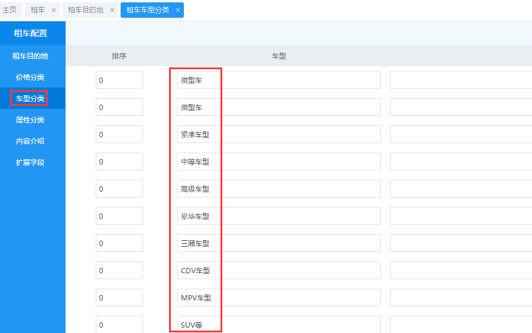Close the 租车车型分类 tab

point(177,10)
